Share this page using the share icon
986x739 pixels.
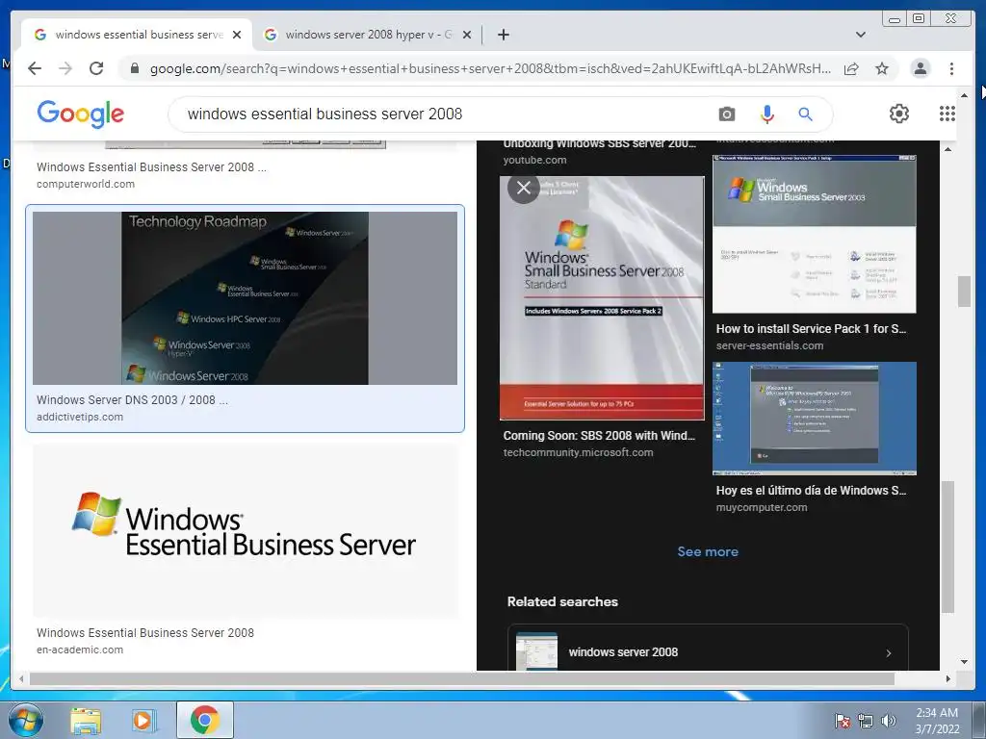pyautogui.click(x=851, y=68)
